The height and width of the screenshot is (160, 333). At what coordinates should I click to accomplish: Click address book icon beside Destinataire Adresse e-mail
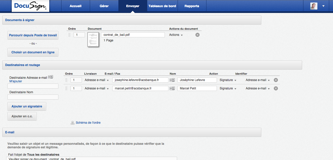pyautogui.click(x=51, y=77)
